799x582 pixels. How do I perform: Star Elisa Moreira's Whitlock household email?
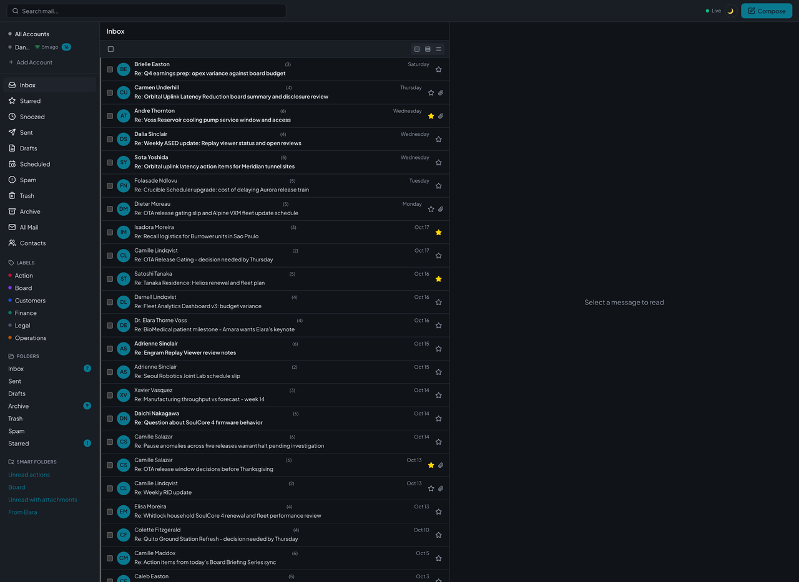[x=438, y=512]
